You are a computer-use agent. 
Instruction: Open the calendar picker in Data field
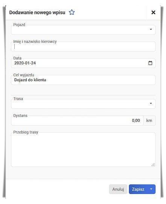(150, 63)
